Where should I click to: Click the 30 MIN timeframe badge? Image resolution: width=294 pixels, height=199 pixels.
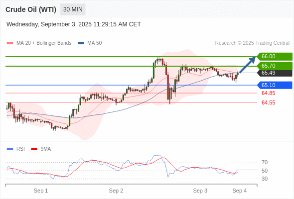click(x=73, y=9)
